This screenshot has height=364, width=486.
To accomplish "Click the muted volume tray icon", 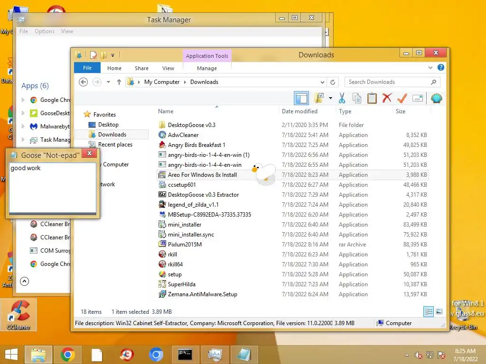I will point(419,355).
